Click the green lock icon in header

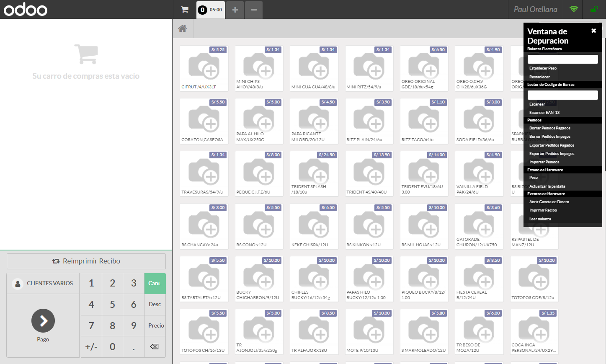point(594,9)
